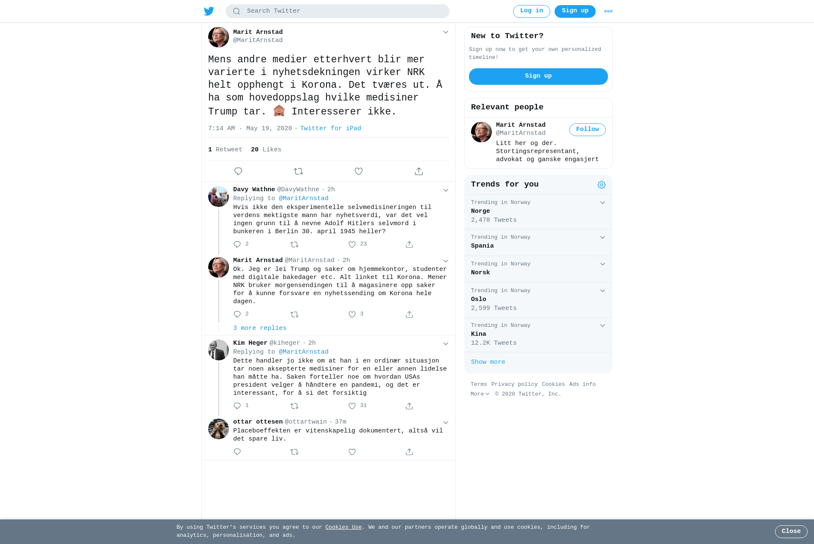Viewport: 814px width, 544px height.
Task: Expand options chevron on main tweet
Action: tap(446, 32)
